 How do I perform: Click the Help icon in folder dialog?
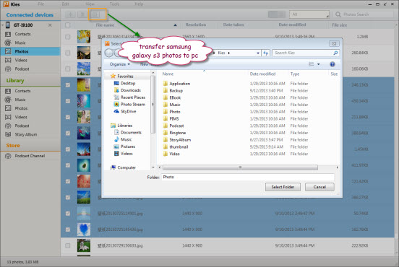pyautogui.click(x=332, y=64)
